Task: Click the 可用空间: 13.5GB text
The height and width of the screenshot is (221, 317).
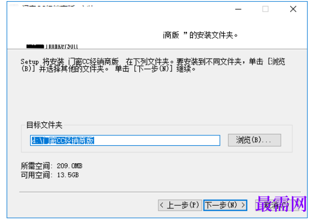Action: click(50, 175)
